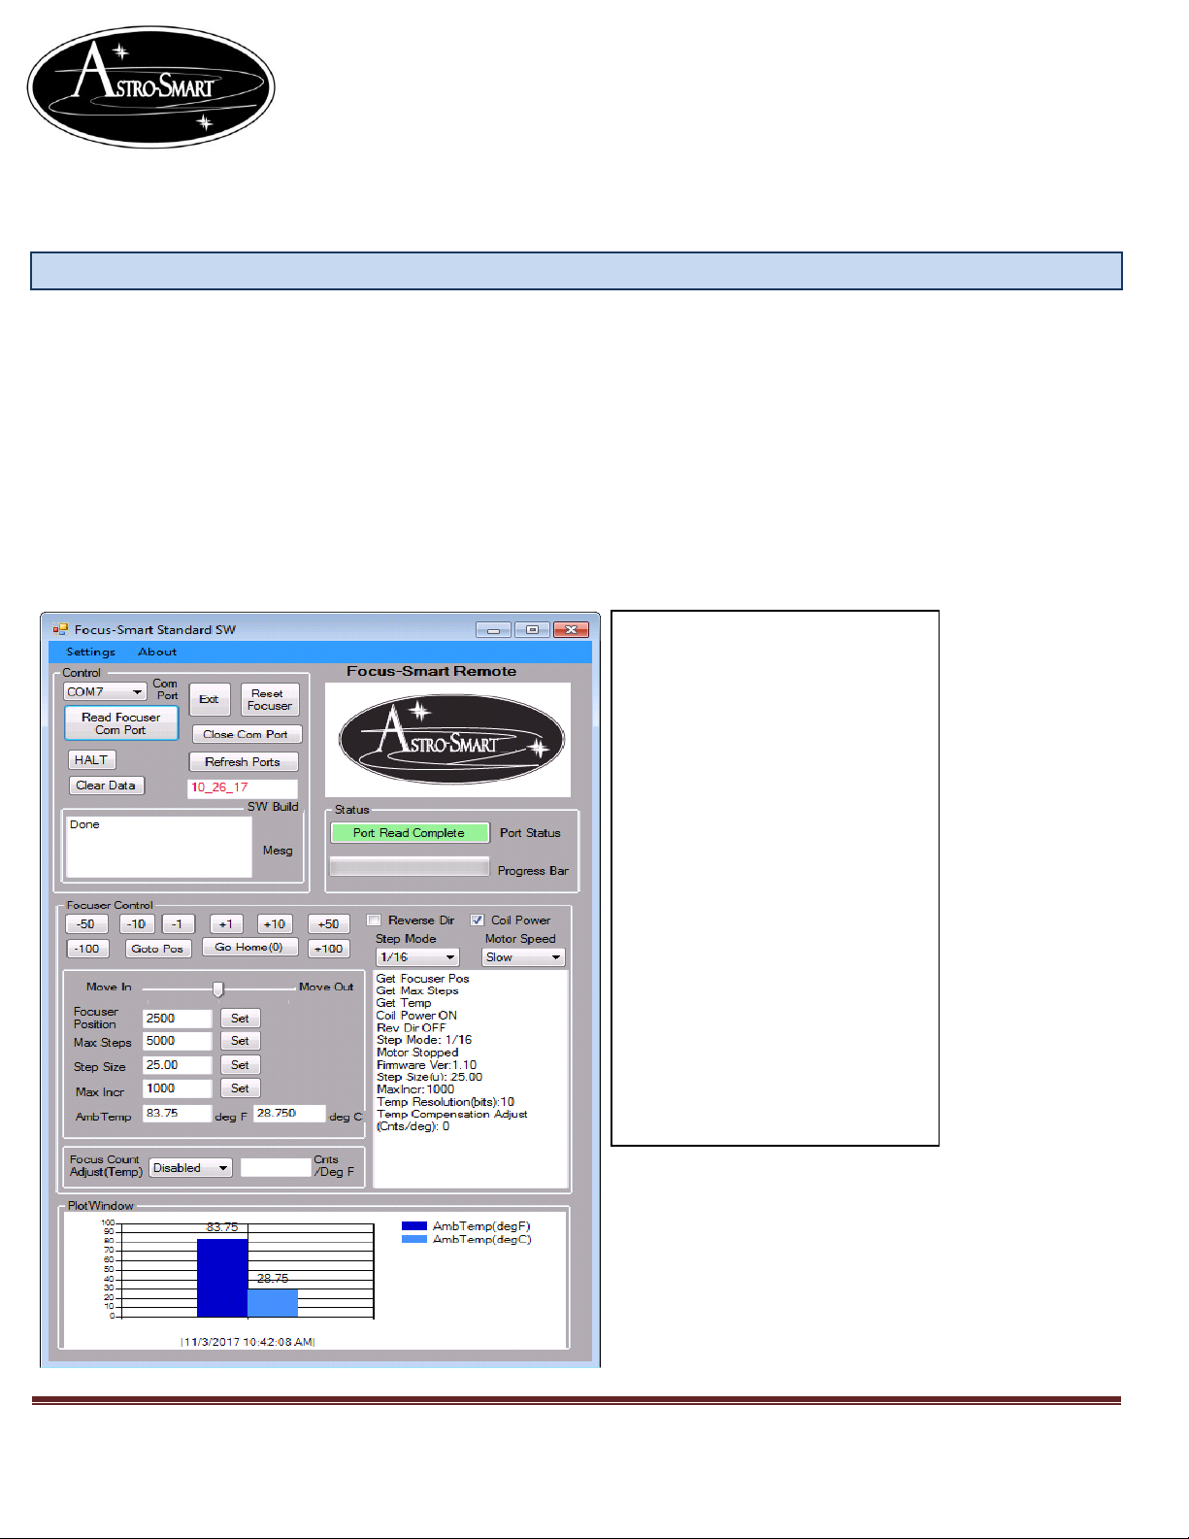Click the Move In/Move Out slider thumb
Screen dimensions: 1189x1539
click(x=218, y=988)
